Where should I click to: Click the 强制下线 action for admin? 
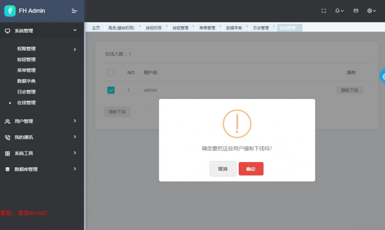350,90
